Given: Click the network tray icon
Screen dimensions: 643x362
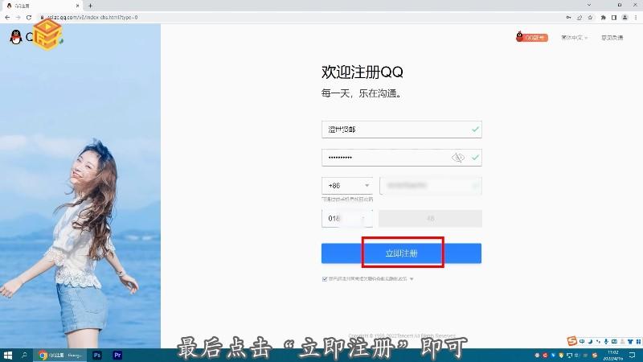Looking at the screenshot, I should coord(569,356).
